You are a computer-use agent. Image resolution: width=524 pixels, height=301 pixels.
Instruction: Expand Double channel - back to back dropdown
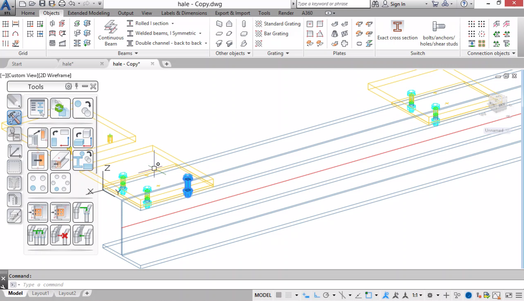click(x=206, y=43)
